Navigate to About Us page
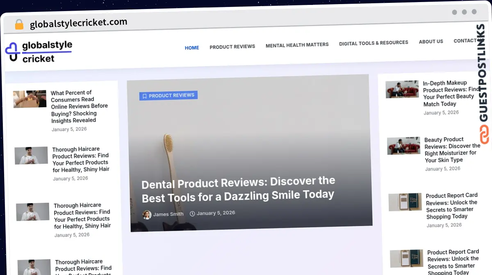Screen dimensions: 492x275 (x=431, y=41)
